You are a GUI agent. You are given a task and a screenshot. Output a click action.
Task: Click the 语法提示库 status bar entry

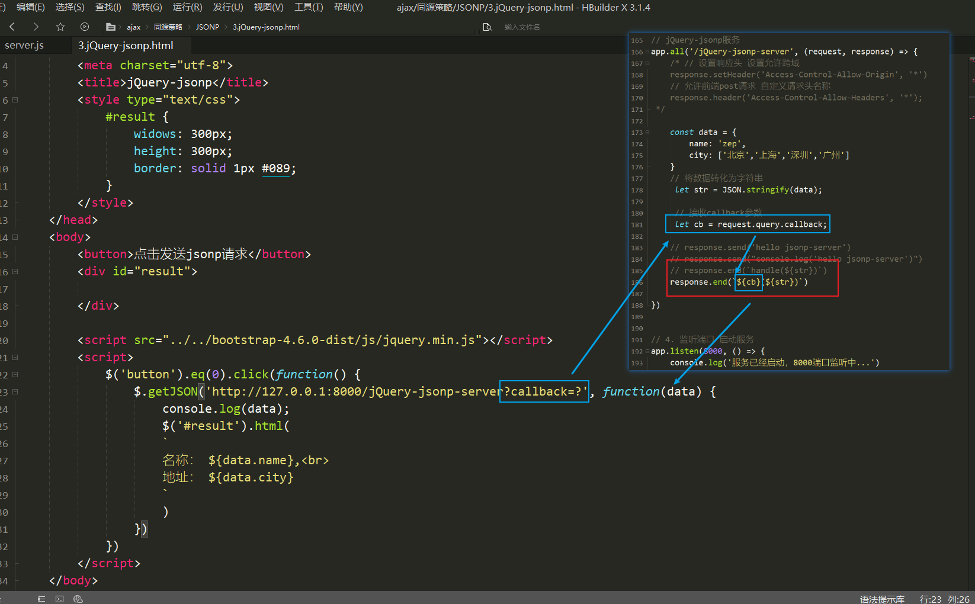[882, 599]
